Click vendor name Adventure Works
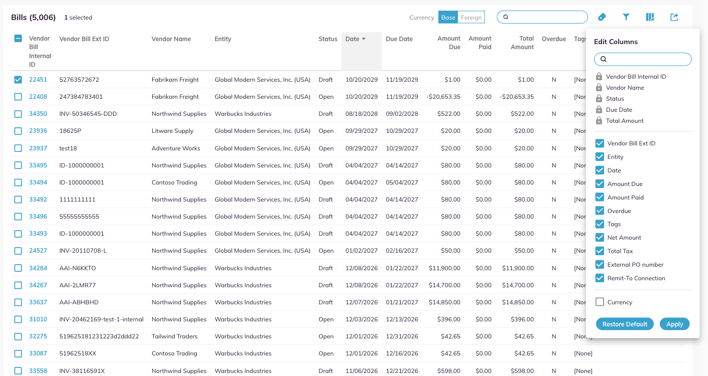The image size is (708, 376). pos(176,148)
